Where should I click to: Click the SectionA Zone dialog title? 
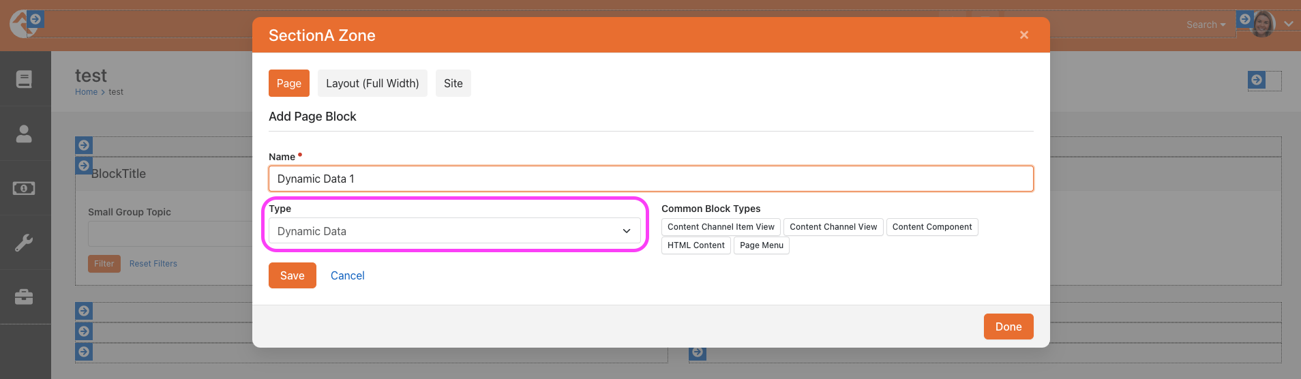pos(322,35)
